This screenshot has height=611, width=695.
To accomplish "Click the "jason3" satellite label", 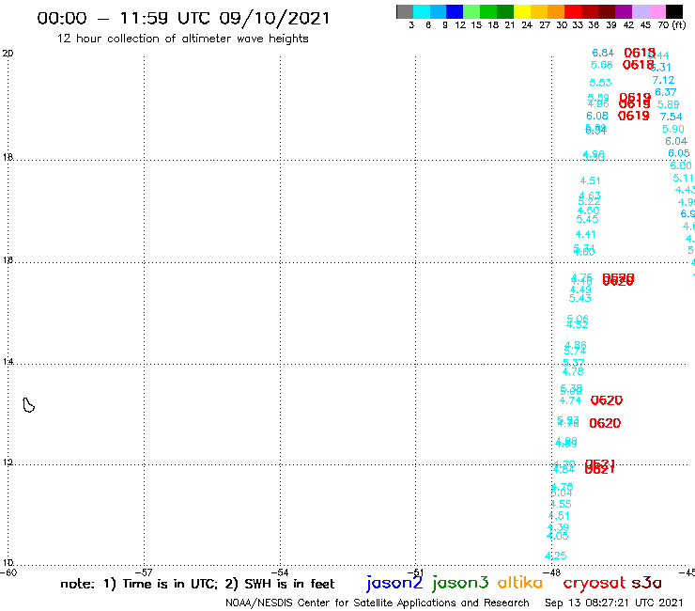I will click(x=460, y=583).
